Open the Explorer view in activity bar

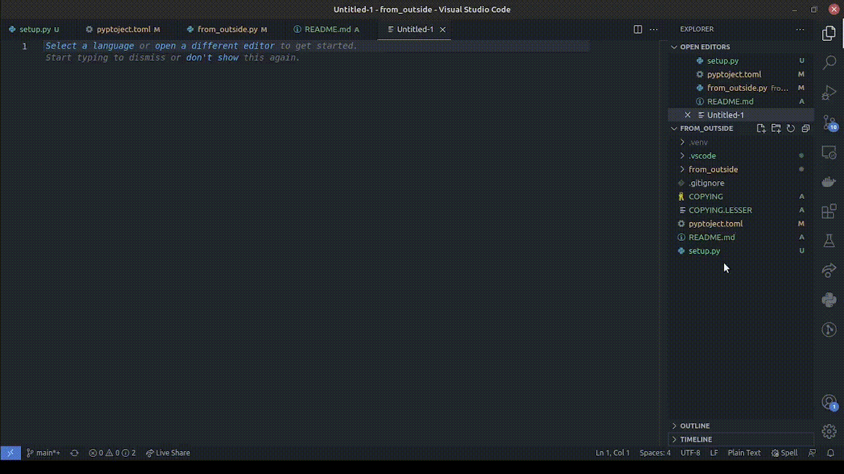[x=829, y=34]
